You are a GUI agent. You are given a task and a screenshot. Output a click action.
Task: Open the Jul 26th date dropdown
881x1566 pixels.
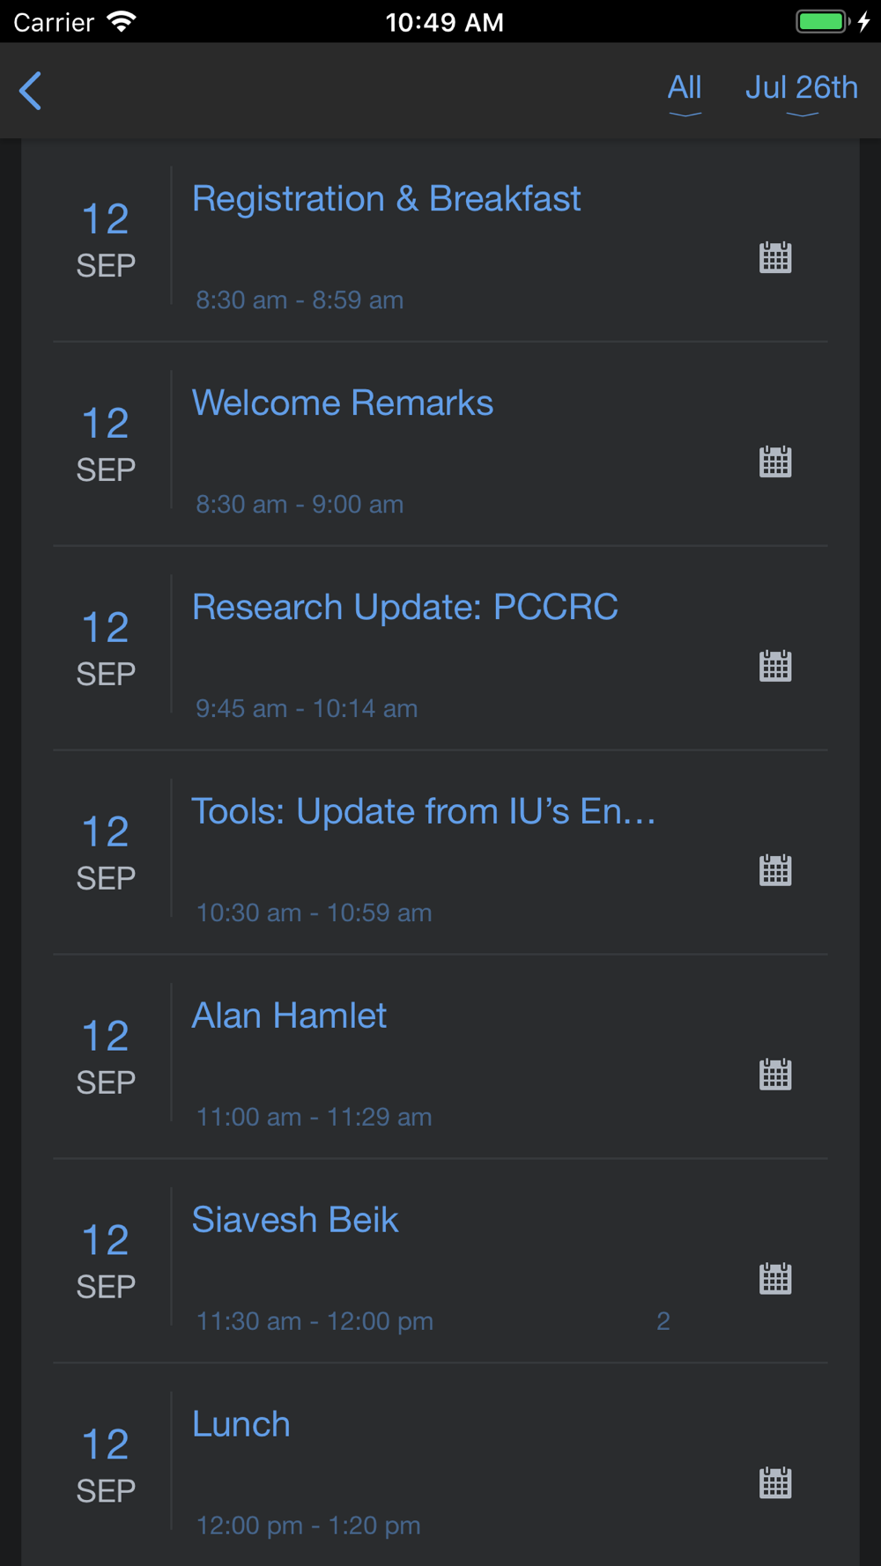click(802, 92)
